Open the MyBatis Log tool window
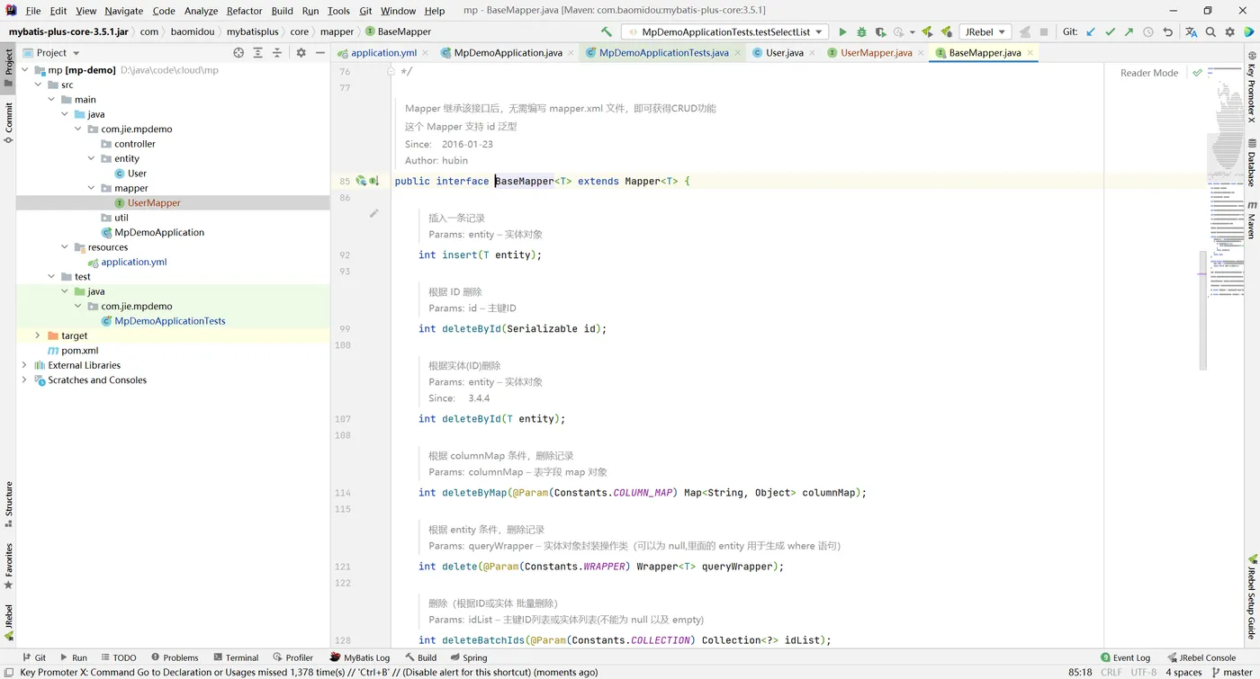The width and height of the screenshot is (1260, 679). coord(360,657)
